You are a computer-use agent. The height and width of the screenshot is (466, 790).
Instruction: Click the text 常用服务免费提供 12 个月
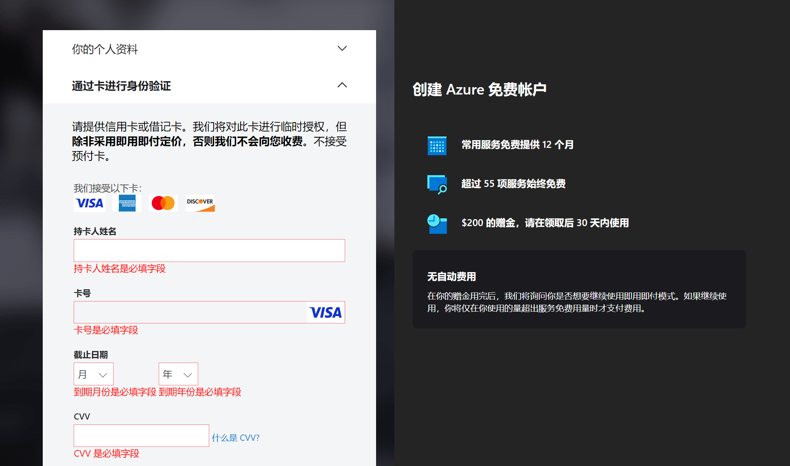[517, 145]
